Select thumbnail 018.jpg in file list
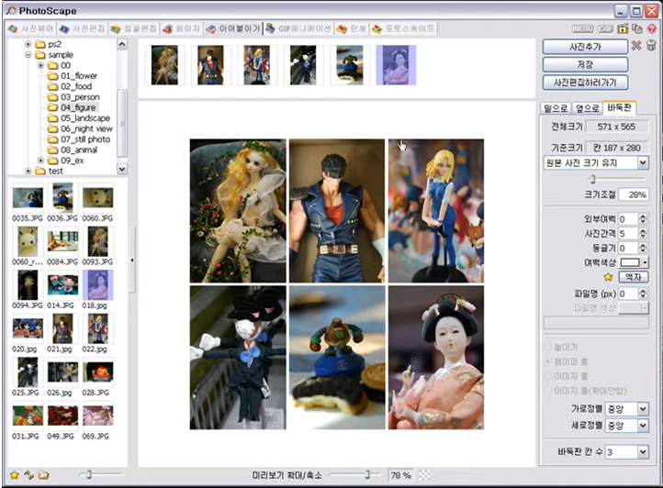The image size is (663, 488). coord(97,290)
